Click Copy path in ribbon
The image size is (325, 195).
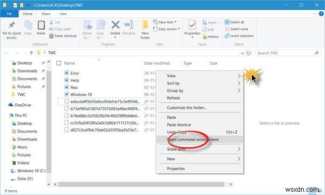60,29
